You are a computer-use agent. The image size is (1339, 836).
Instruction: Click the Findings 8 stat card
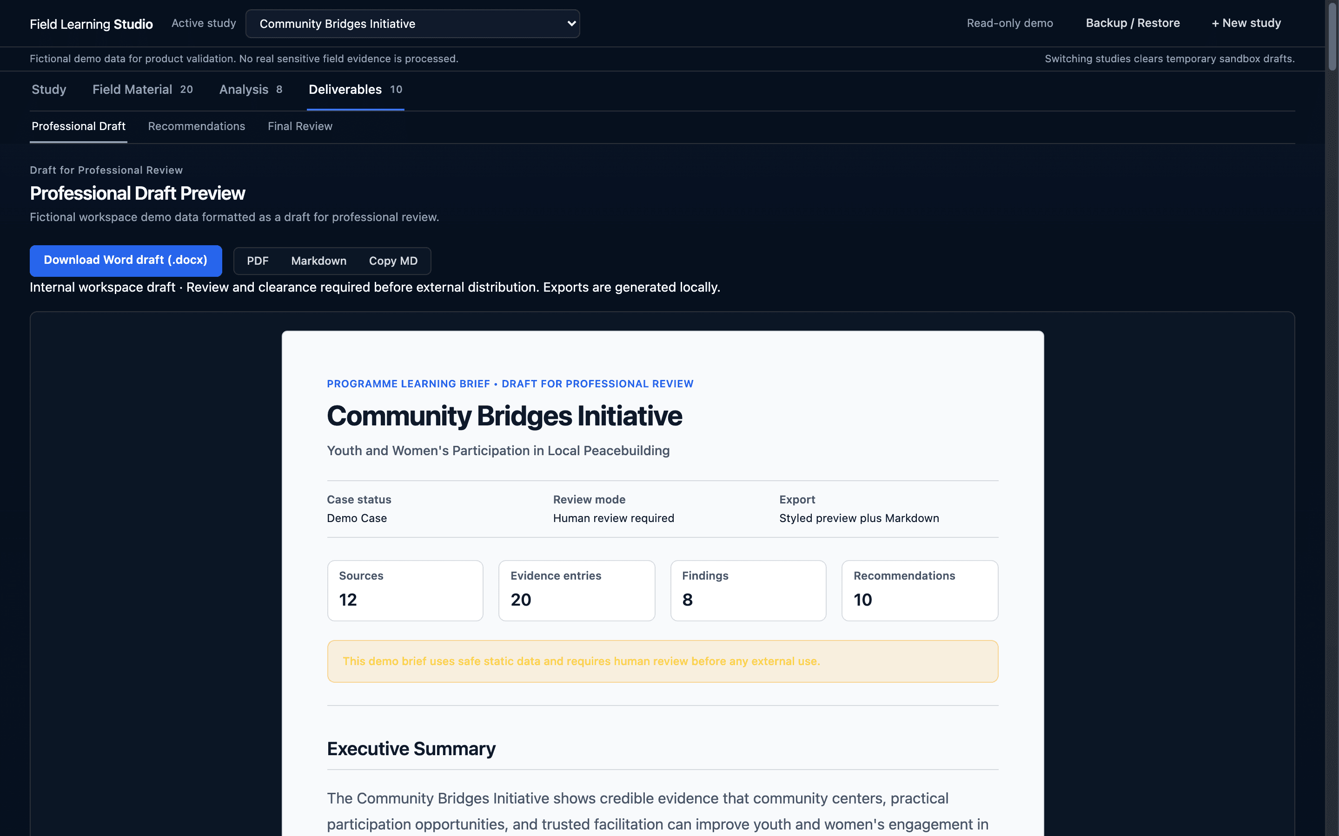tap(748, 590)
